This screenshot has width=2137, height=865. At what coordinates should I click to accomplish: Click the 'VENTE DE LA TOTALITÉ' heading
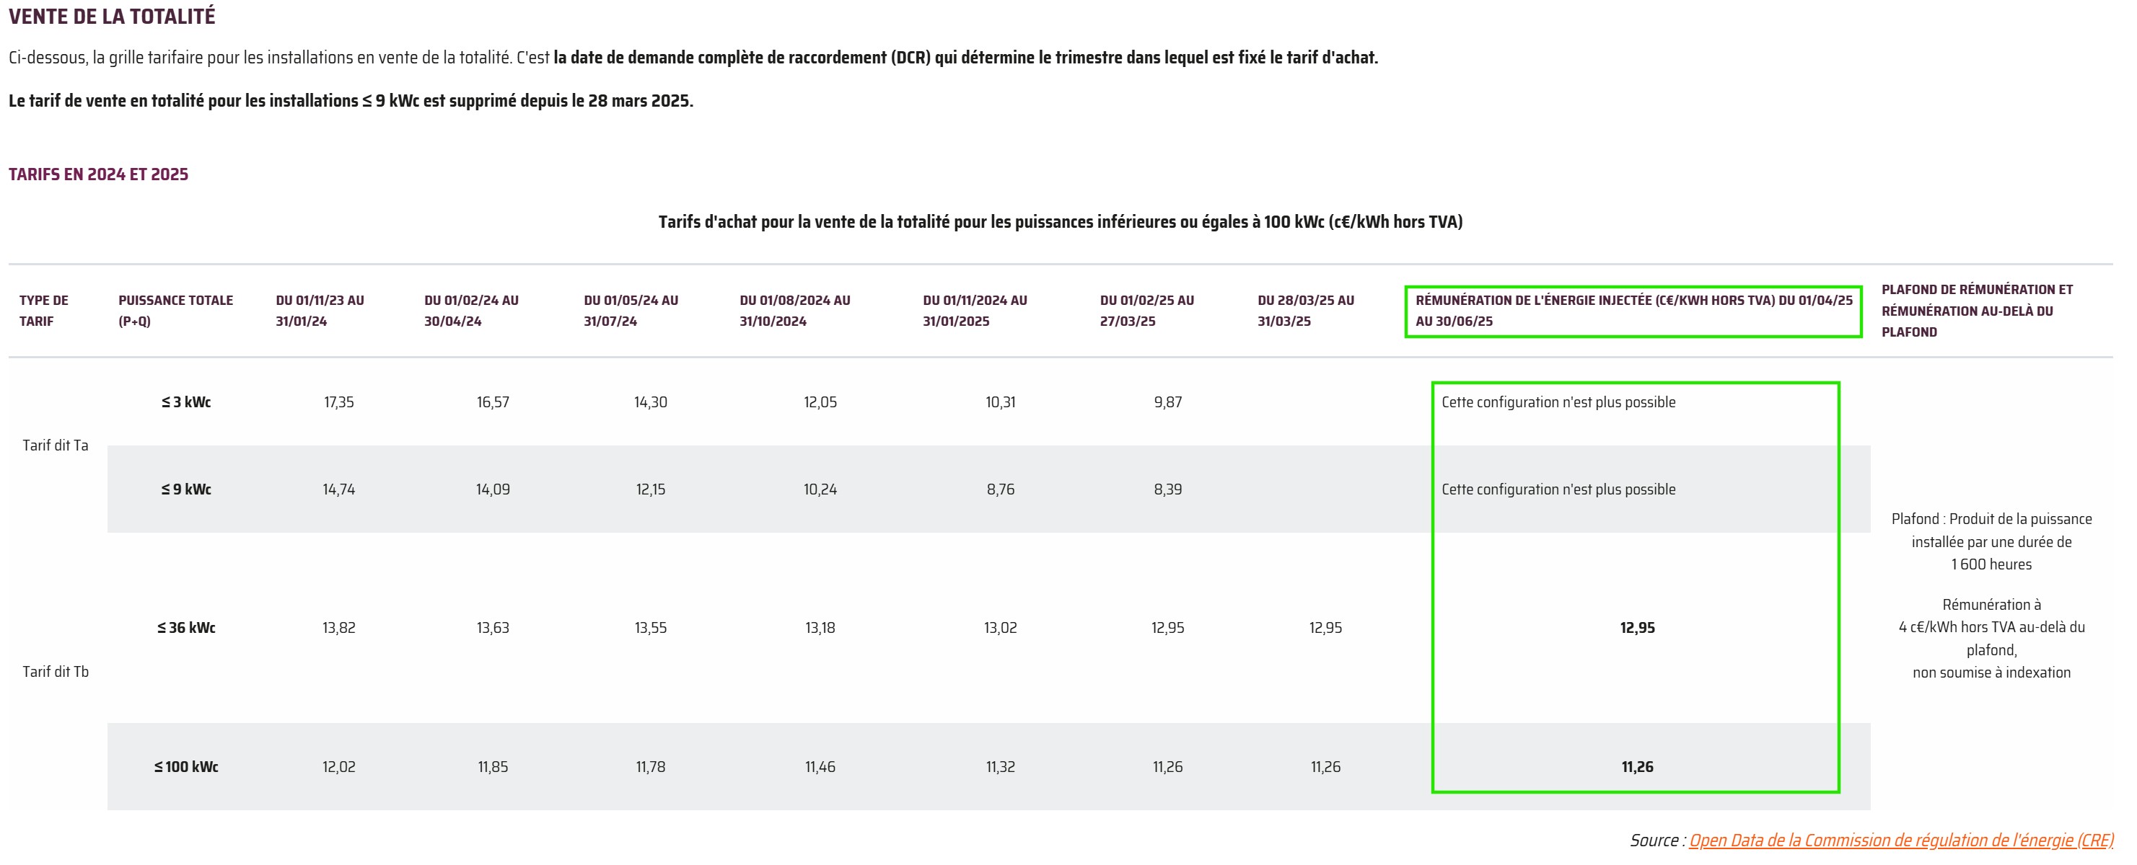click(x=112, y=17)
